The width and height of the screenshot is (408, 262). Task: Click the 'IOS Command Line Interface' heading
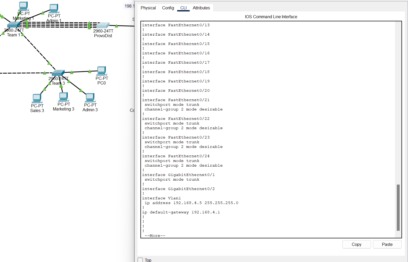(x=271, y=17)
